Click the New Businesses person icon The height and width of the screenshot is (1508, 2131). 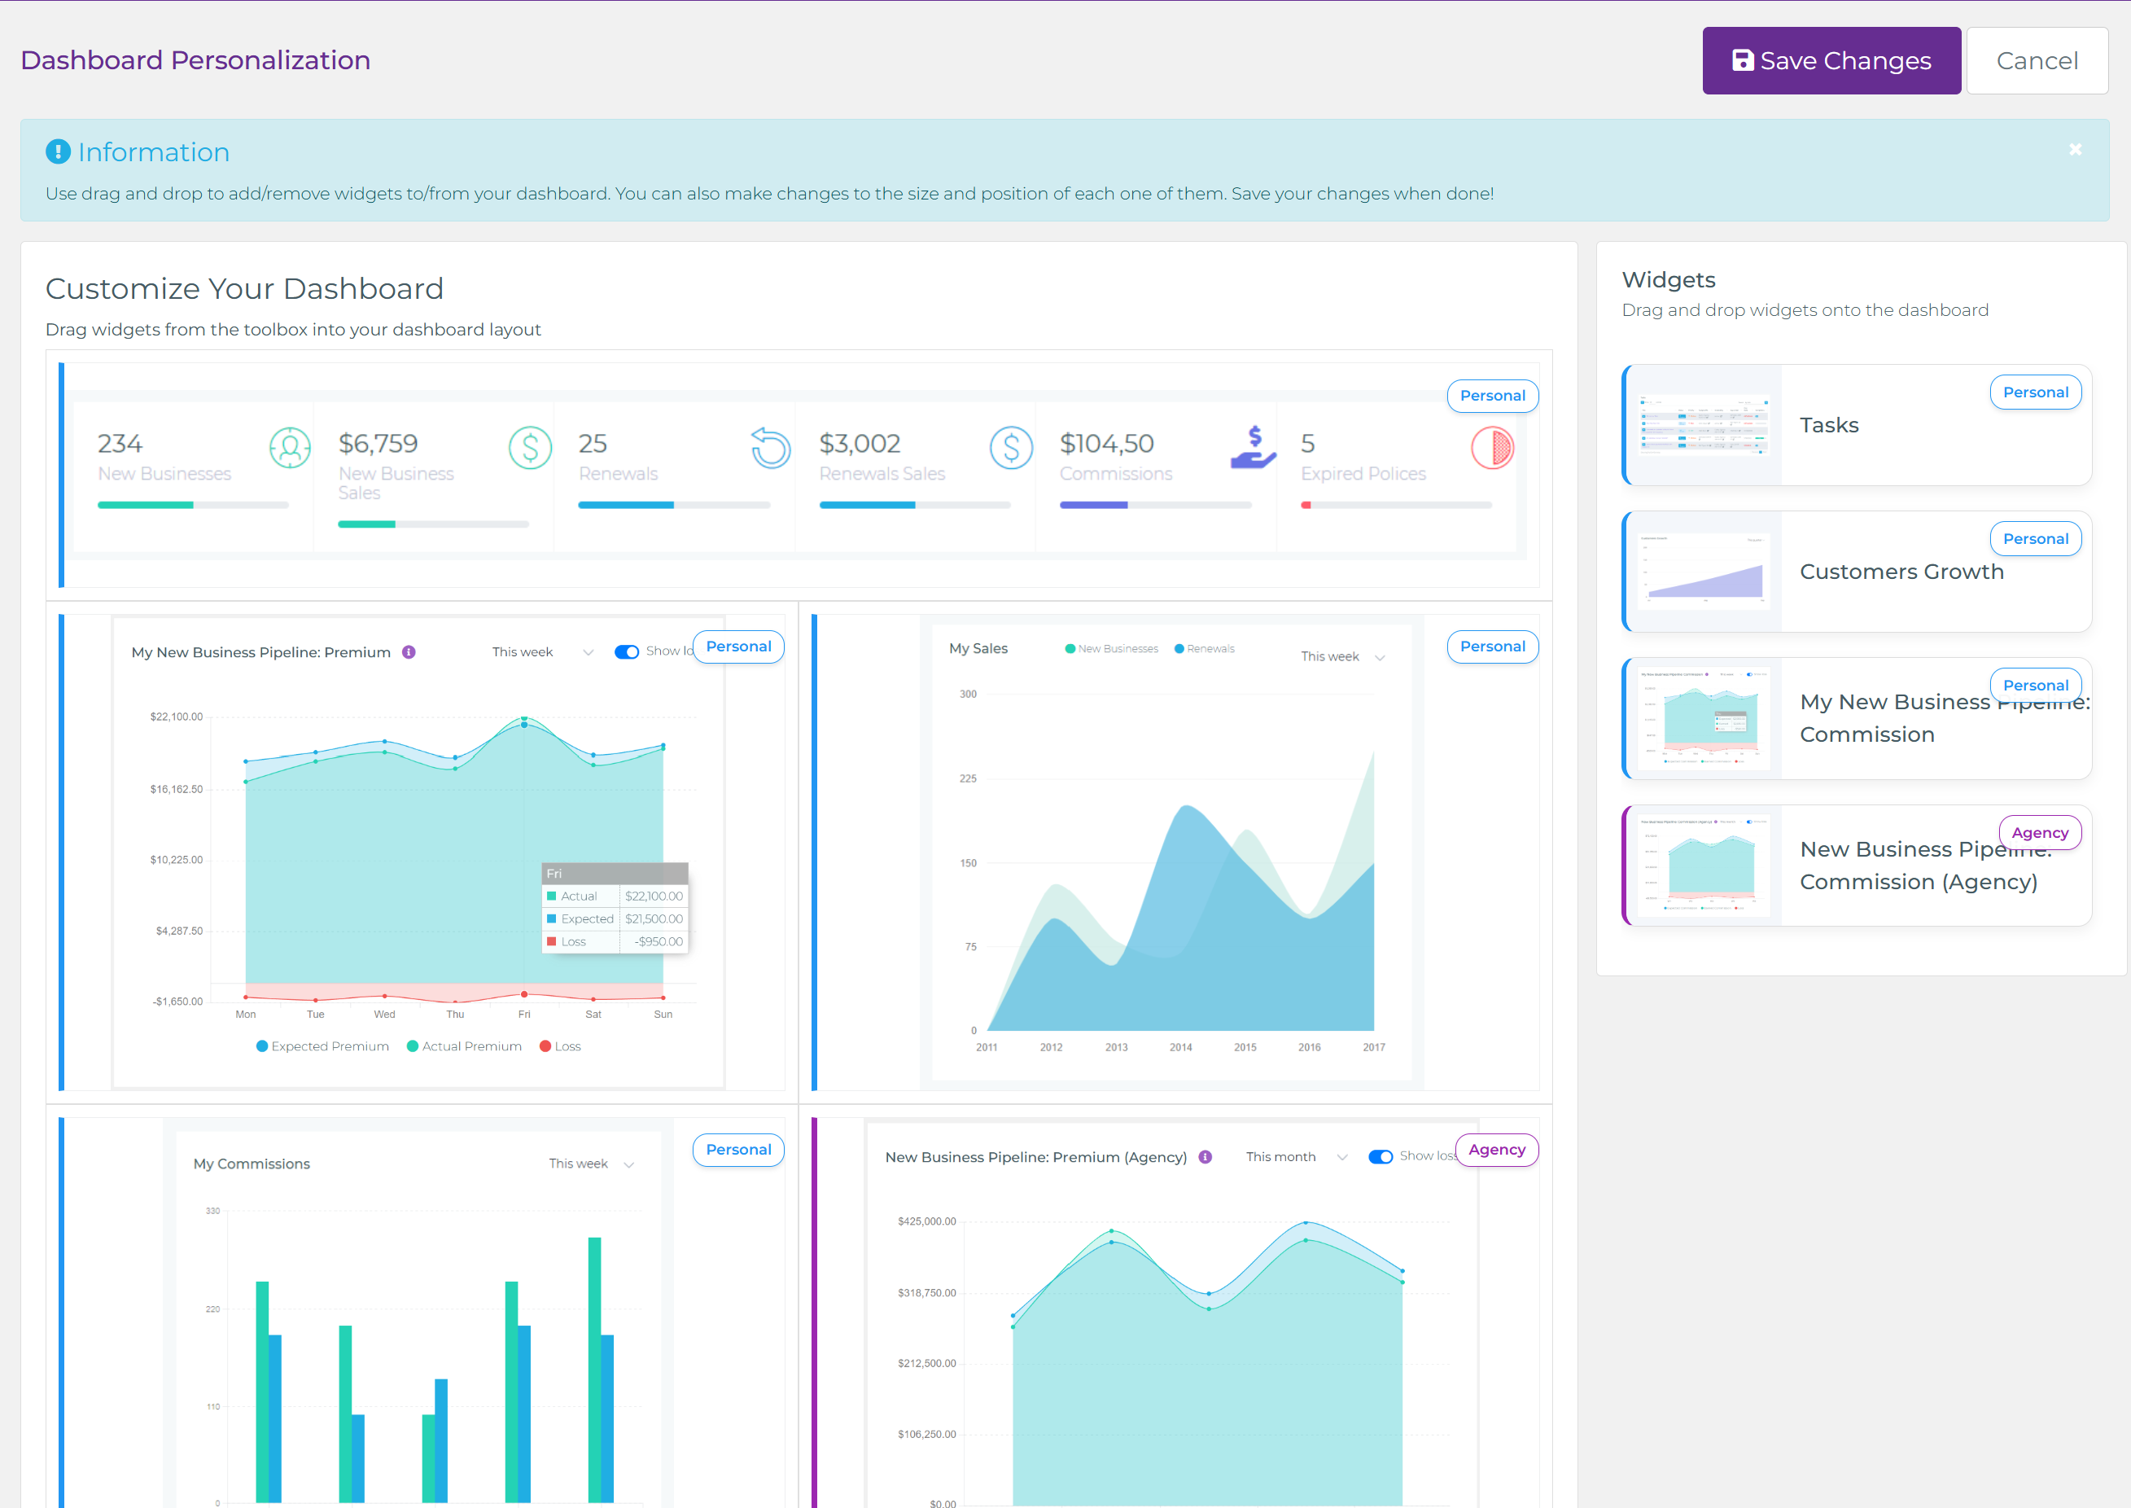(x=290, y=448)
